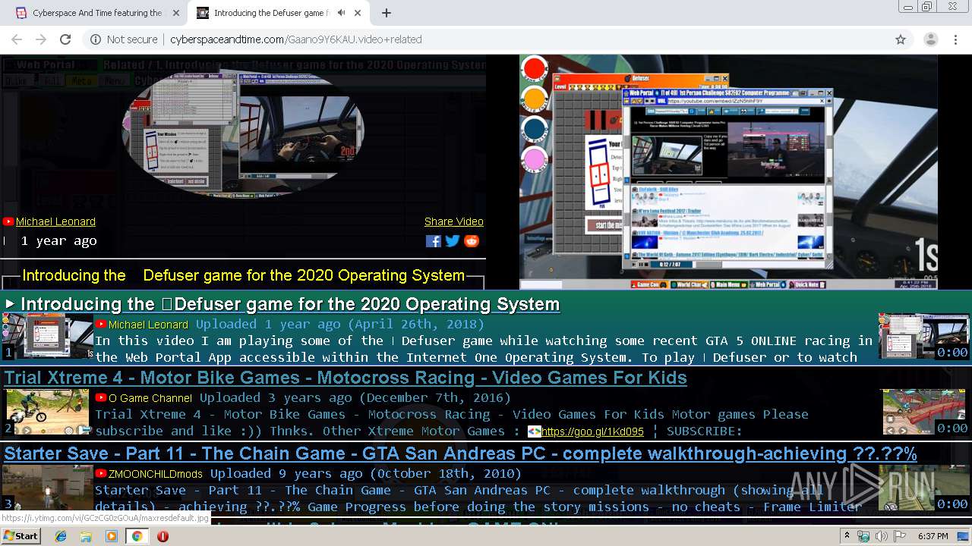The width and height of the screenshot is (972, 546).
Task: Click the icon before the goo.gl link
Action: coord(534,431)
